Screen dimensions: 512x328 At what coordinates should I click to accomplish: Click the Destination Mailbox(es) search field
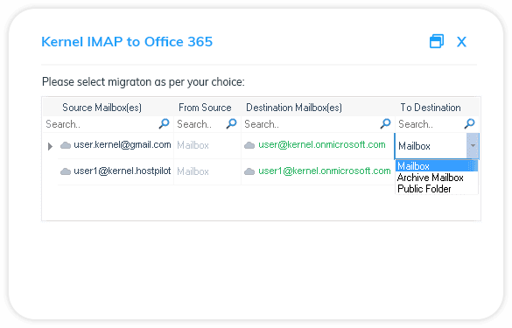[312, 124]
